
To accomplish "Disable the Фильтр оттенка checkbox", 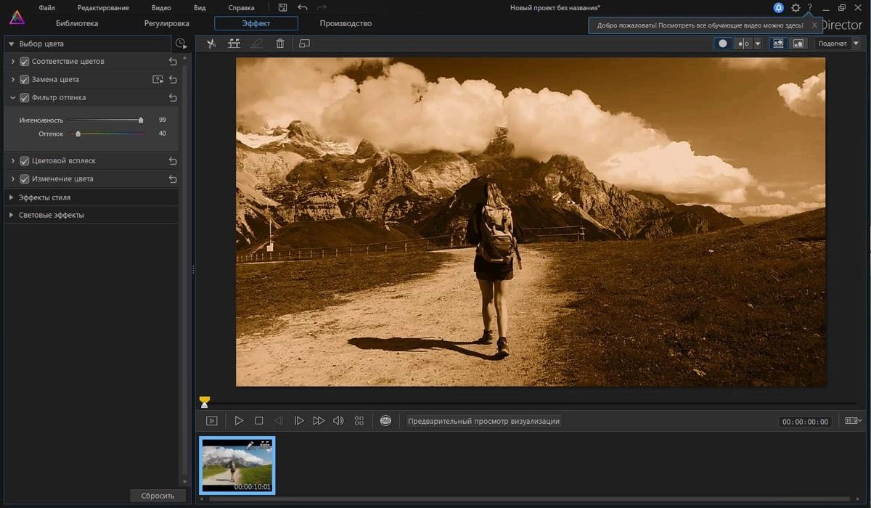I will (x=25, y=97).
